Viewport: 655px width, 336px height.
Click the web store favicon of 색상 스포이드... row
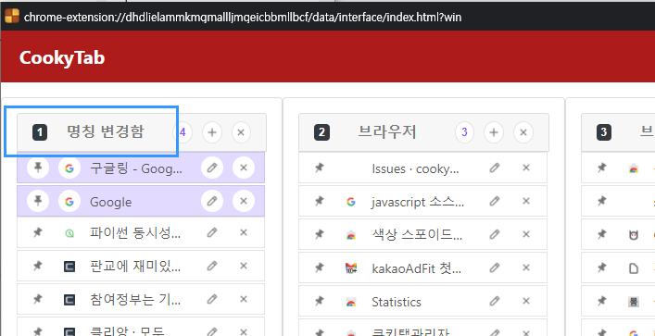[351, 235]
